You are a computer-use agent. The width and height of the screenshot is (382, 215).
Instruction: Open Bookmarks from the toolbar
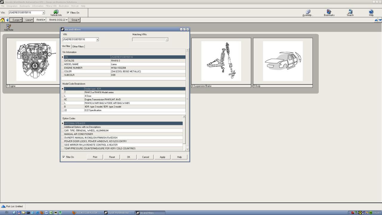(x=329, y=12)
